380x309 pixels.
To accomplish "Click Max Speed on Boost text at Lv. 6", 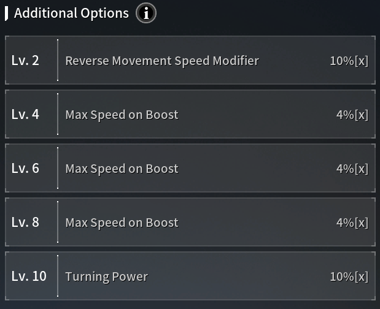I will (x=122, y=169).
